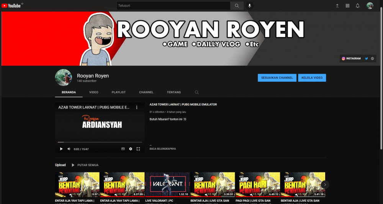The image size is (383, 204).
Task: Open the video player settings gear
Action: click(131, 149)
